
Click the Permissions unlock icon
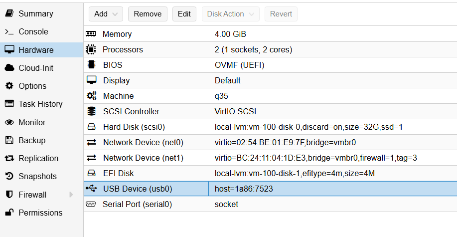click(9, 213)
